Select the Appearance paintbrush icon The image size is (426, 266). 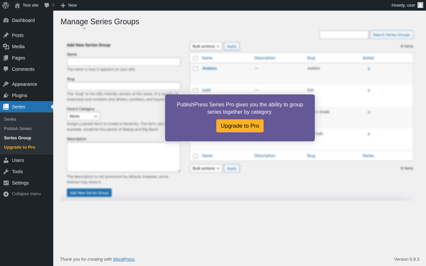(6, 84)
